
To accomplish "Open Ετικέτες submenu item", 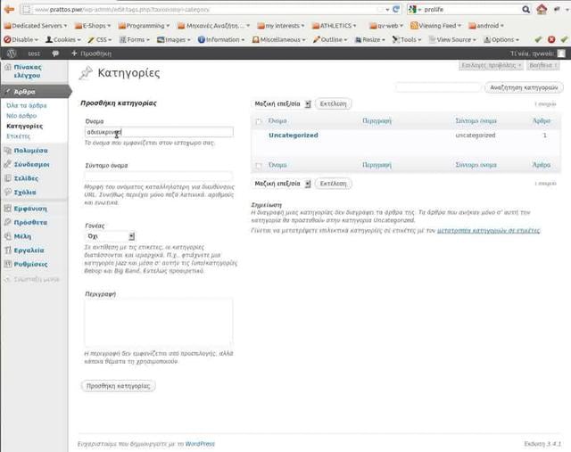I will coord(18,136).
